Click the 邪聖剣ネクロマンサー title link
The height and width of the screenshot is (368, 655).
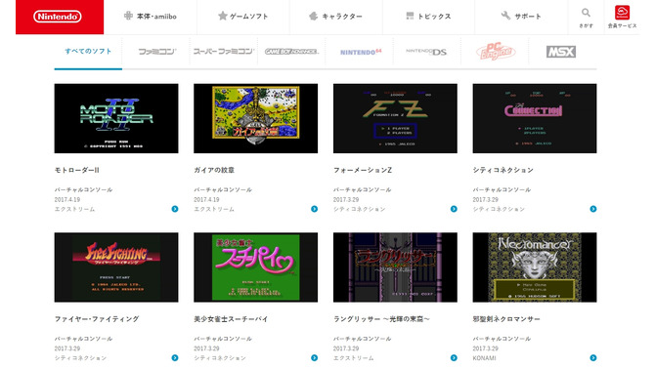(x=506, y=319)
